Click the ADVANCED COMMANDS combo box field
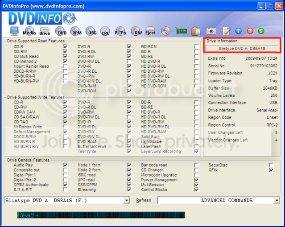This screenshot has height=227, width=285. [219, 201]
